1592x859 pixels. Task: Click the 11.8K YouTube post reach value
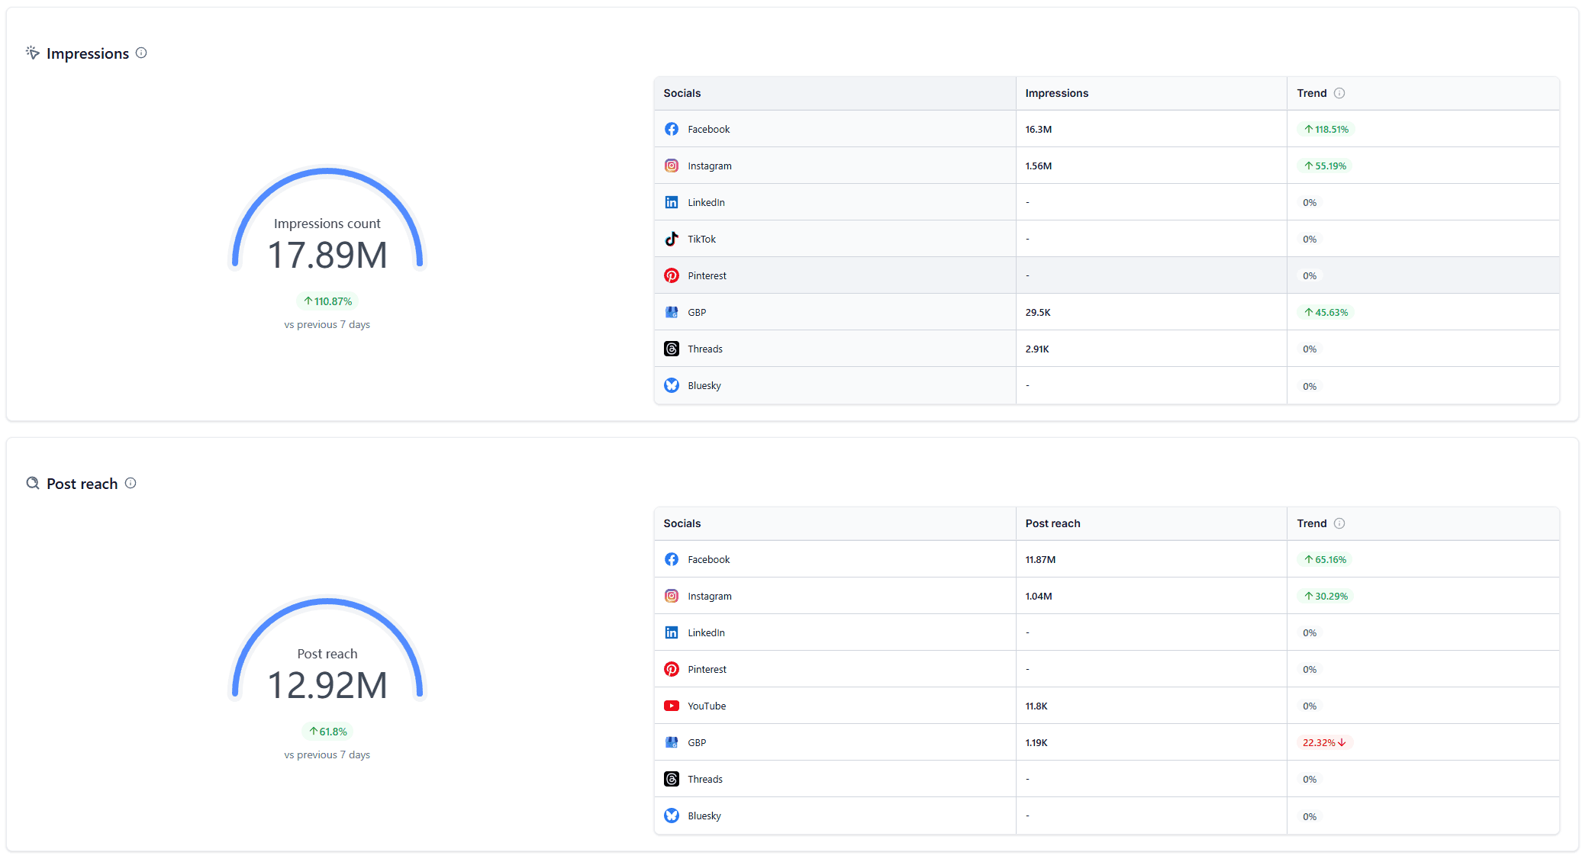(1036, 706)
